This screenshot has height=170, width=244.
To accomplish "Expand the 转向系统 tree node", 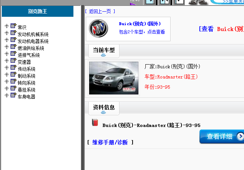I will [7, 81].
